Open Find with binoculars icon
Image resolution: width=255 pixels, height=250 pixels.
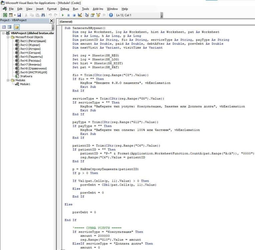point(43,15)
